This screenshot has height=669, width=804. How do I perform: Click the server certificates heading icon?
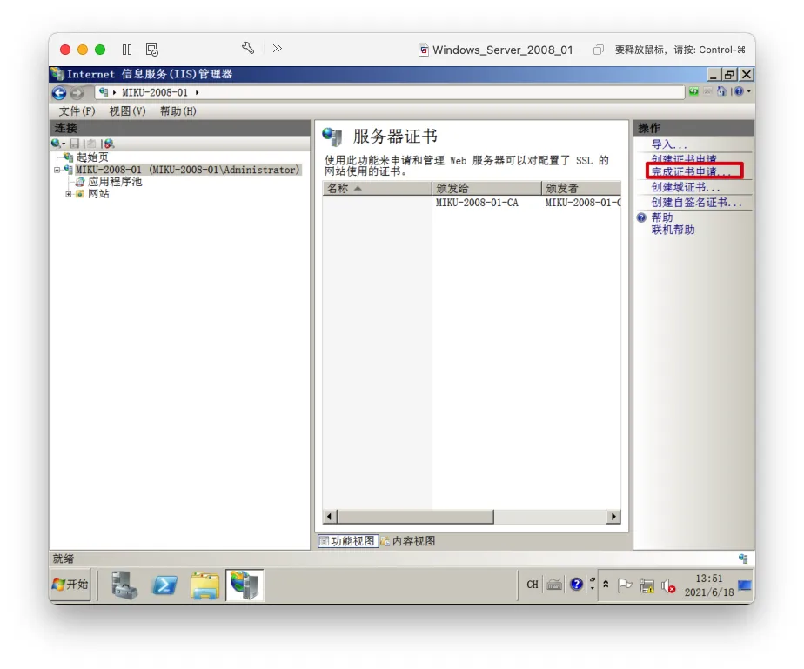pyautogui.click(x=332, y=137)
